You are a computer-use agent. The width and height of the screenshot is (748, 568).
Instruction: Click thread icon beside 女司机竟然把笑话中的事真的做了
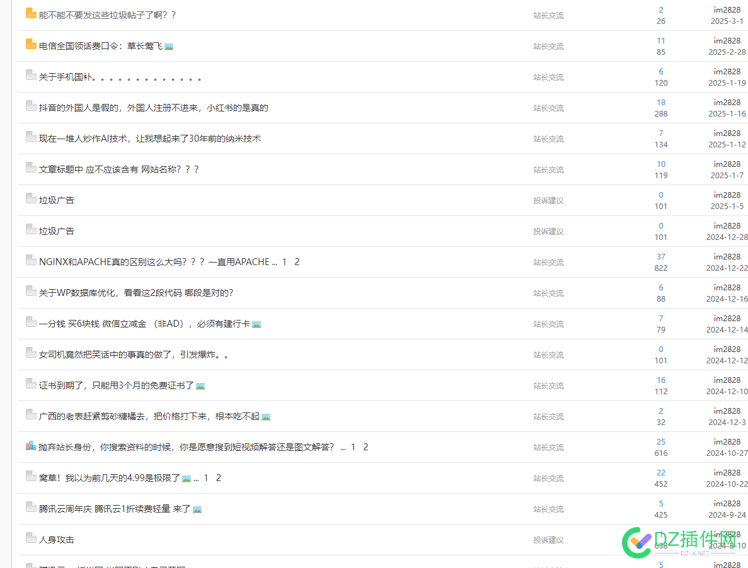click(x=31, y=353)
